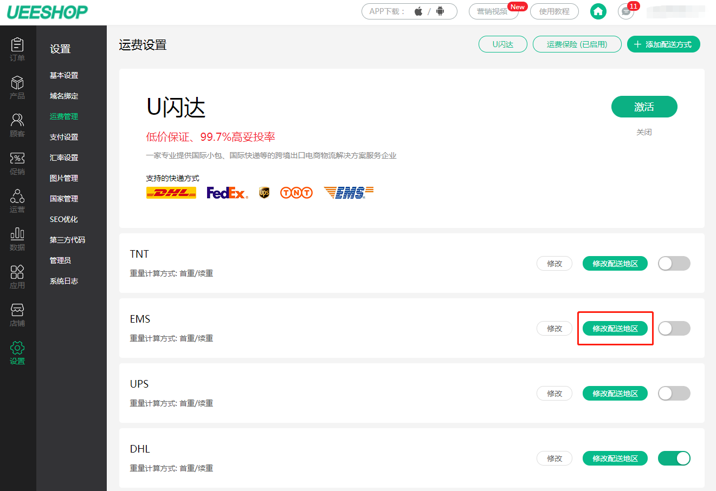The image size is (716, 491).
Task: Click the large U闪达 heading
Action: (x=176, y=107)
